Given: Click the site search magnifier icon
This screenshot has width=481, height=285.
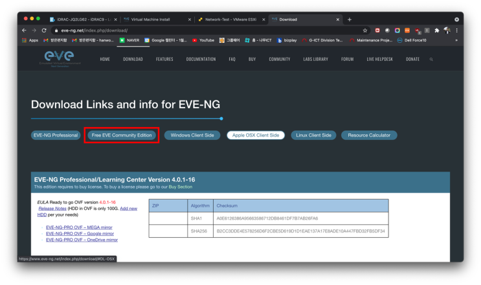Looking at the screenshot, I should coord(431,59).
